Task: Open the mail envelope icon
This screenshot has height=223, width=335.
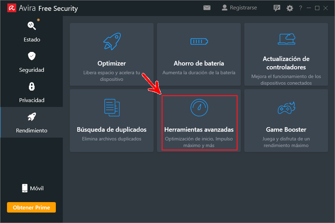Action: pyautogui.click(x=207, y=8)
